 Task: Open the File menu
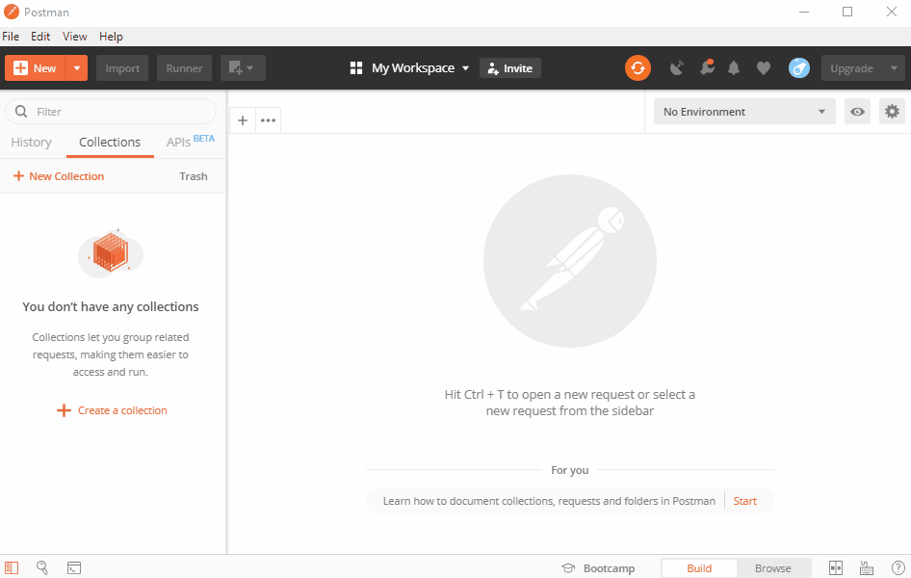[11, 36]
